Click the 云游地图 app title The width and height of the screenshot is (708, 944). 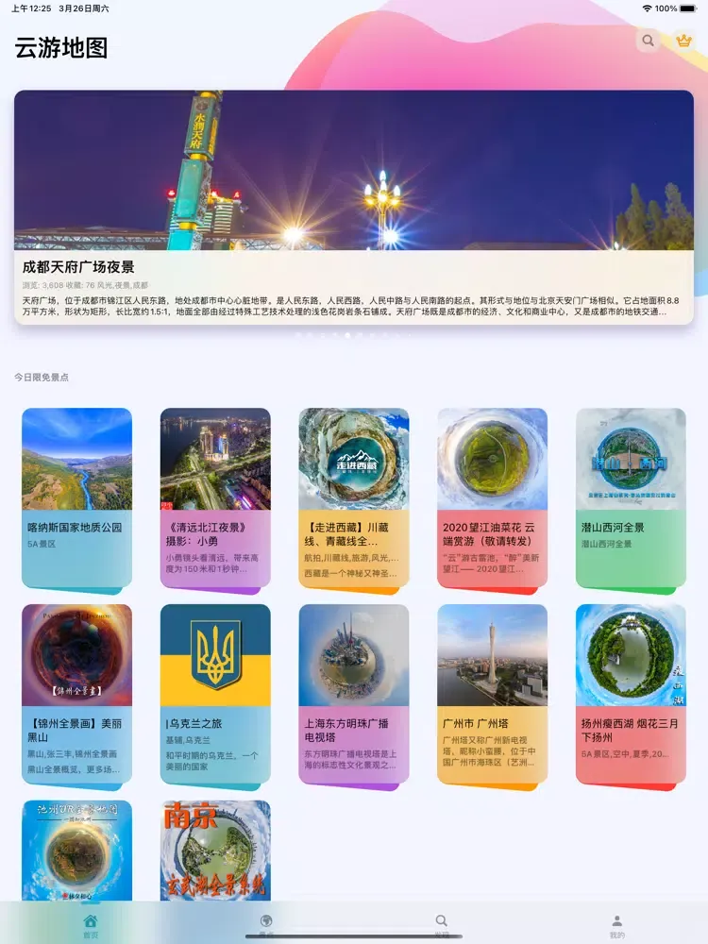coord(61,48)
